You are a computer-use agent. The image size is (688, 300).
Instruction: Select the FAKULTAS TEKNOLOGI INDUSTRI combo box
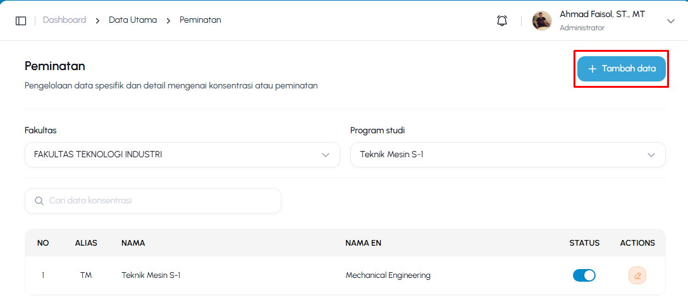tap(182, 155)
